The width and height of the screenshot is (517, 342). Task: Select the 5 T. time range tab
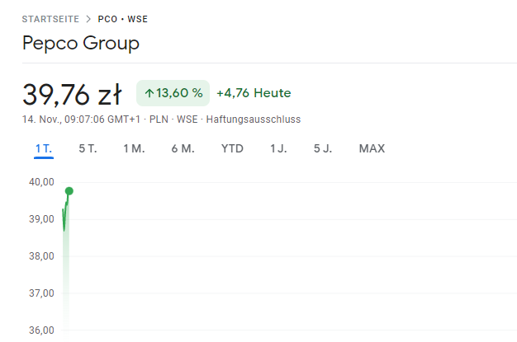click(x=88, y=149)
